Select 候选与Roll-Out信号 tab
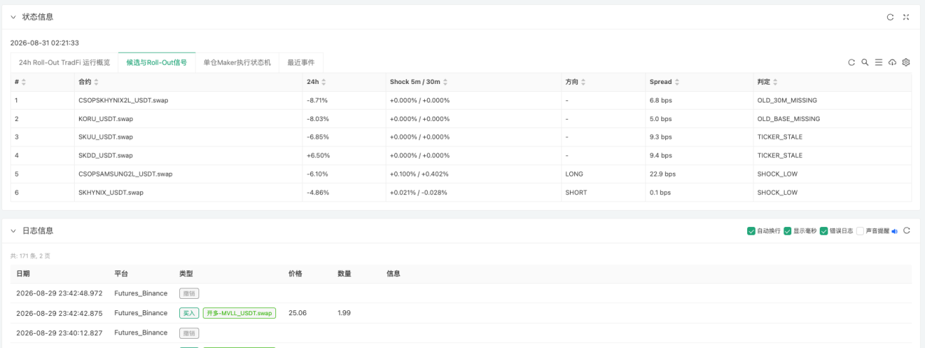 157,63
